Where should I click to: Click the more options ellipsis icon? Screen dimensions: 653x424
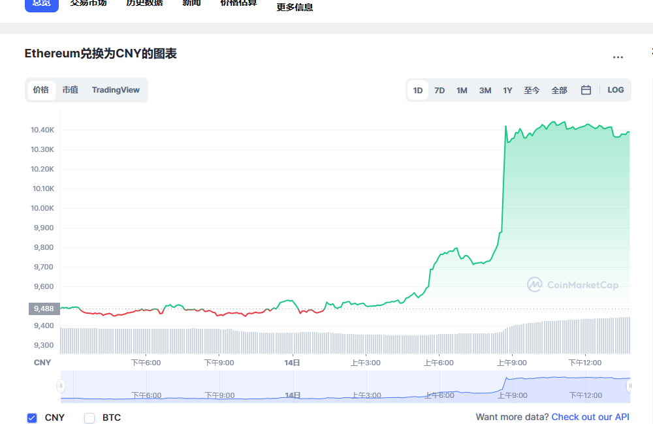[618, 57]
